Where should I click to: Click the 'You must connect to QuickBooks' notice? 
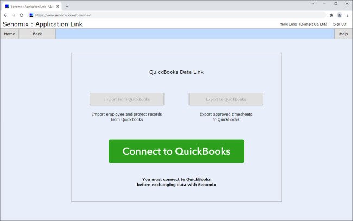pyautogui.click(x=177, y=182)
